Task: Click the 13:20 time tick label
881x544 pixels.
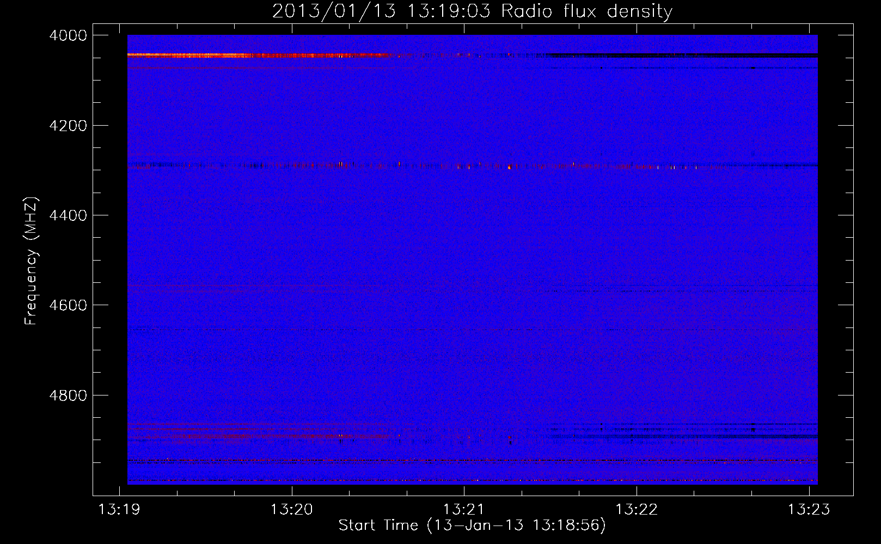Action: (x=292, y=509)
